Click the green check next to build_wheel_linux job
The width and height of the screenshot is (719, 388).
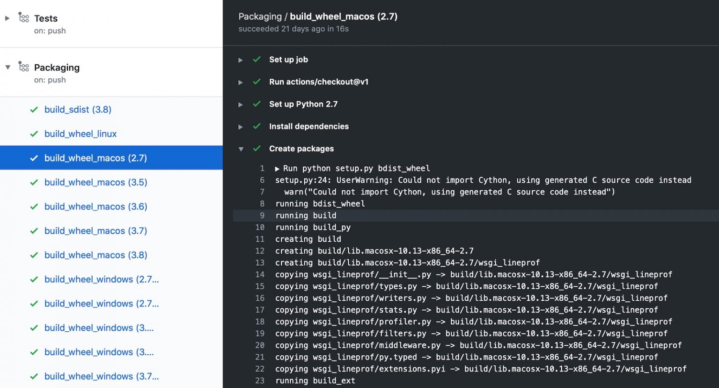[x=34, y=134]
